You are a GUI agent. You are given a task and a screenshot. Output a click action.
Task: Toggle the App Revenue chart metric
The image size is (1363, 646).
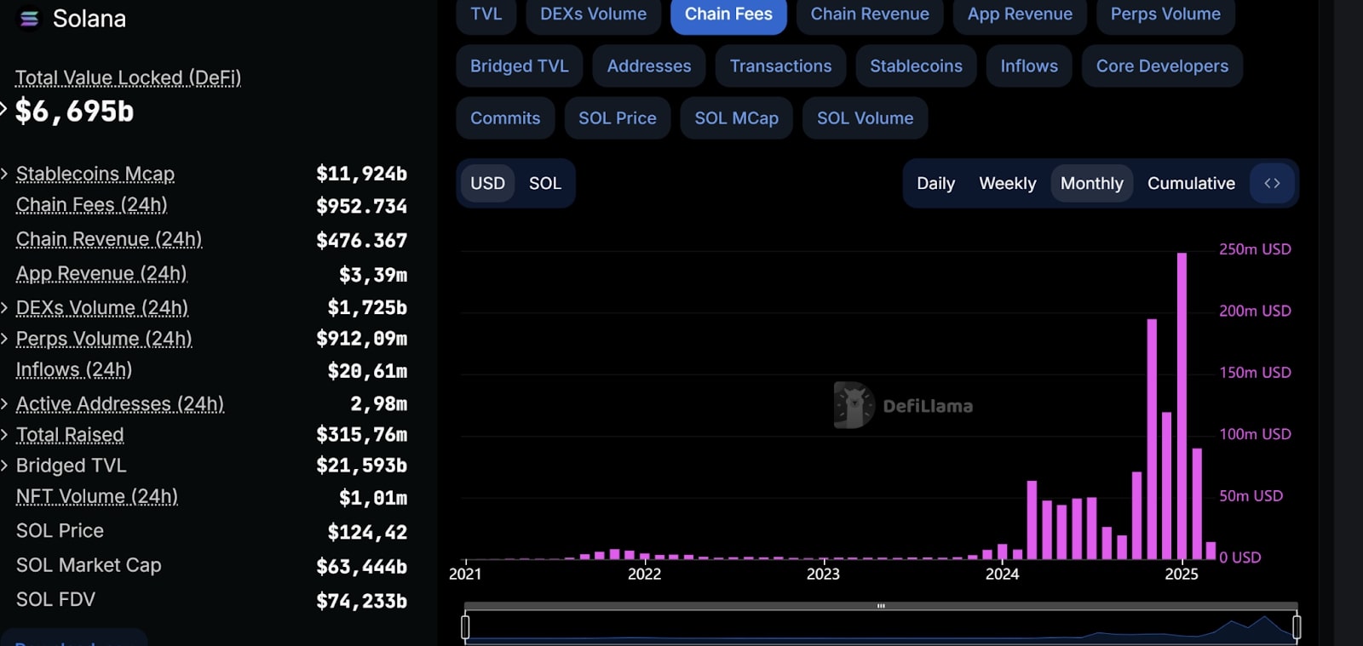(1020, 14)
